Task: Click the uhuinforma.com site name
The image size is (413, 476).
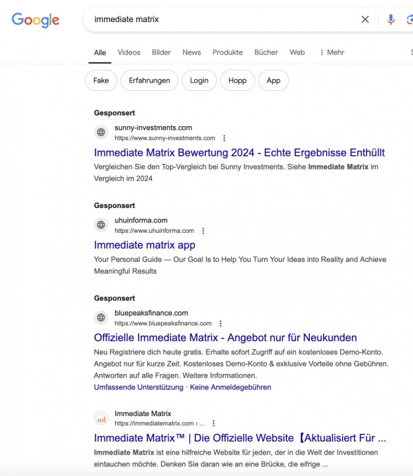Action: coord(141,220)
